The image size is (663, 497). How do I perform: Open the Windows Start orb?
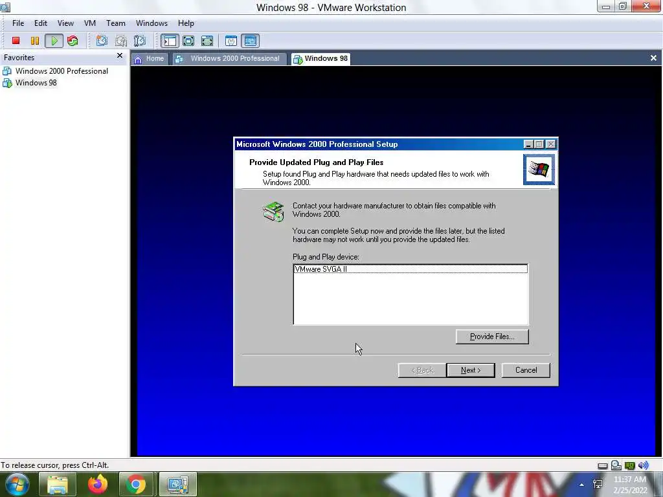point(16,484)
